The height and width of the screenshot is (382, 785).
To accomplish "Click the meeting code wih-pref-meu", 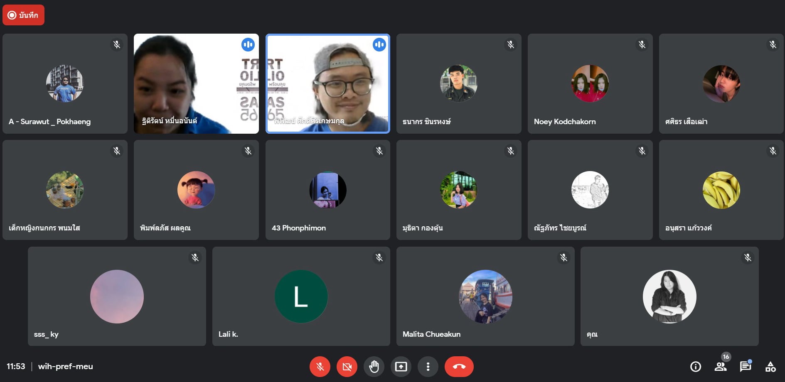I will [66, 367].
